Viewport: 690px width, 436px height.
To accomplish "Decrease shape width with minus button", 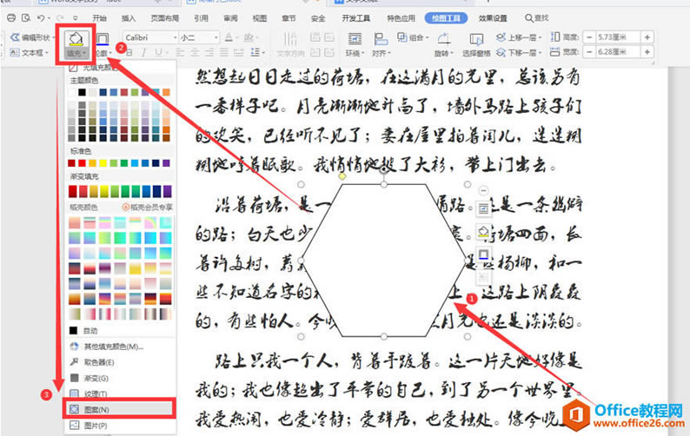I will 590,52.
